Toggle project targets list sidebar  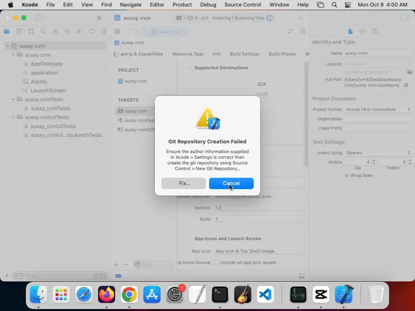click(116, 54)
